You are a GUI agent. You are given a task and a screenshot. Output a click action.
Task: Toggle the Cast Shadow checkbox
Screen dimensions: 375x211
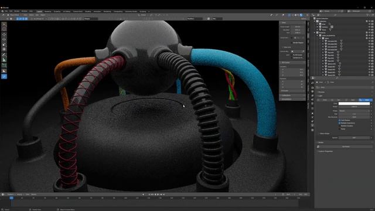(340, 120)
